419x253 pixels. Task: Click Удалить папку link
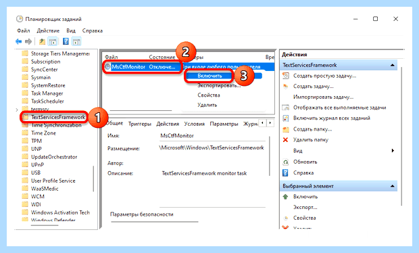(310, 140)
